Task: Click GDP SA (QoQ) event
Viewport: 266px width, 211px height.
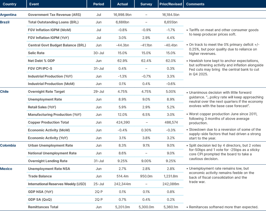Action: coord(40,199)
